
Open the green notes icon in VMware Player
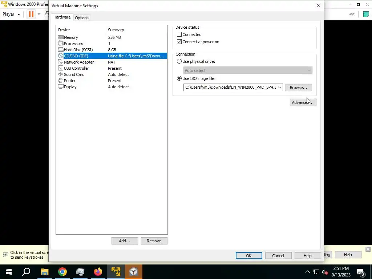pos(366,14)
